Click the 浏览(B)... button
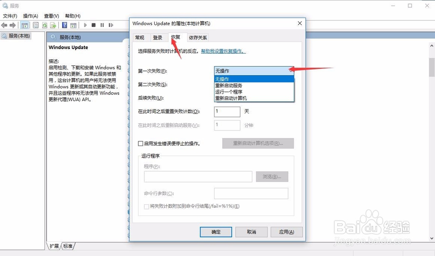 click(x=272, y=176)
